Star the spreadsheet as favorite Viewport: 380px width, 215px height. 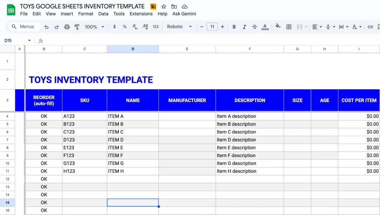[x=163, y=6]
